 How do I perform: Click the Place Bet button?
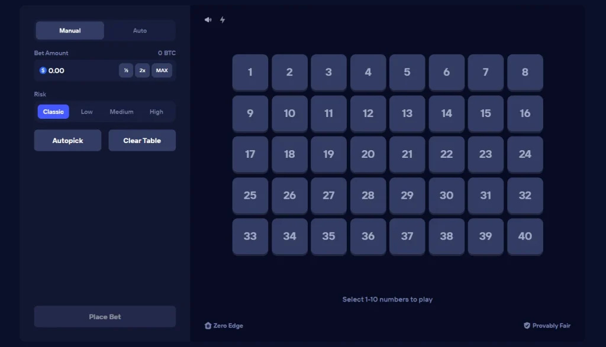point(105,316)
